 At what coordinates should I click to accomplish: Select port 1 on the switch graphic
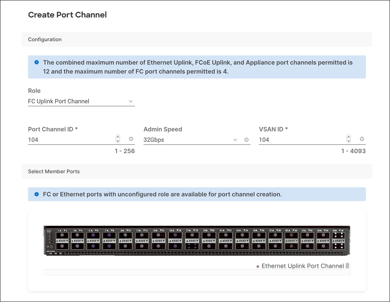62,235
